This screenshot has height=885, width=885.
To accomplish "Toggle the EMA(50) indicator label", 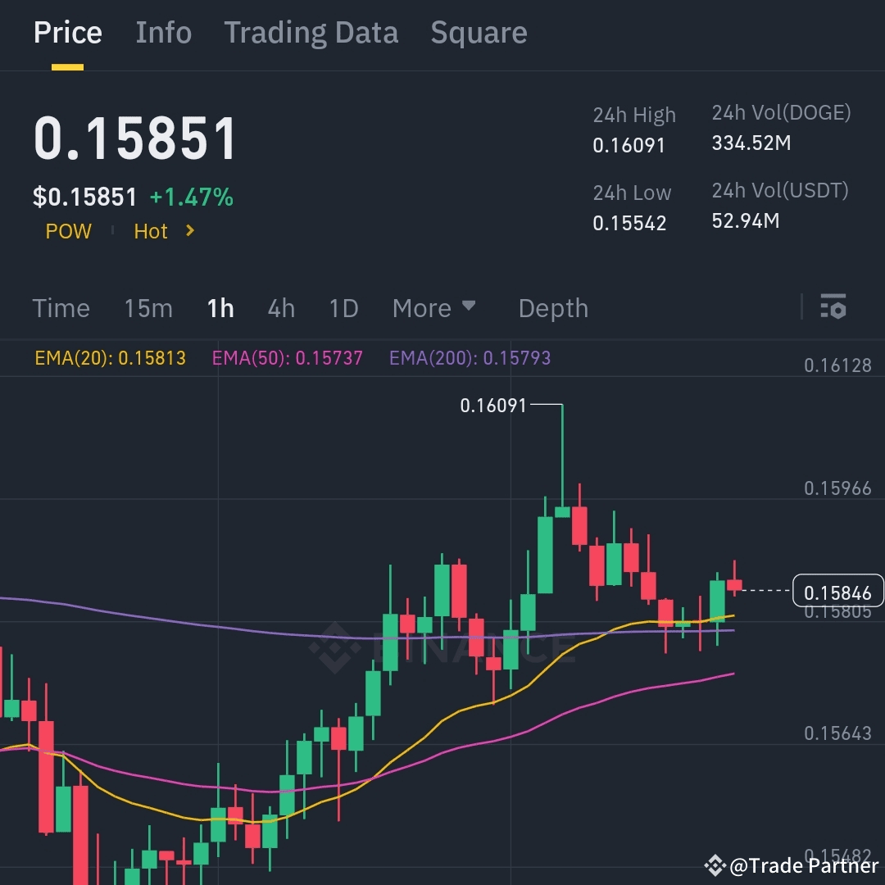I will pyautogui.click(x=287, y=358).
